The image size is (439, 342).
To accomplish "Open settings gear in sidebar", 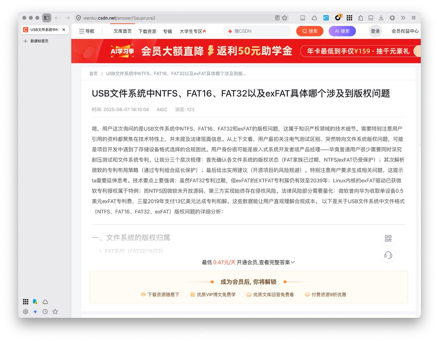I will (x=26, y=312).
